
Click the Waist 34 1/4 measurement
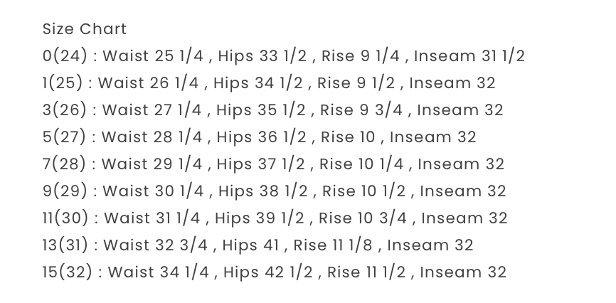[160, 272]
